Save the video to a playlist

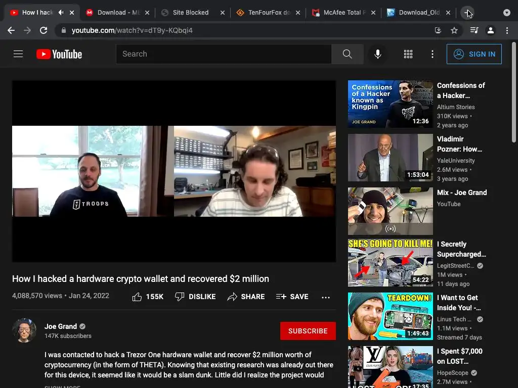point(292,297)
